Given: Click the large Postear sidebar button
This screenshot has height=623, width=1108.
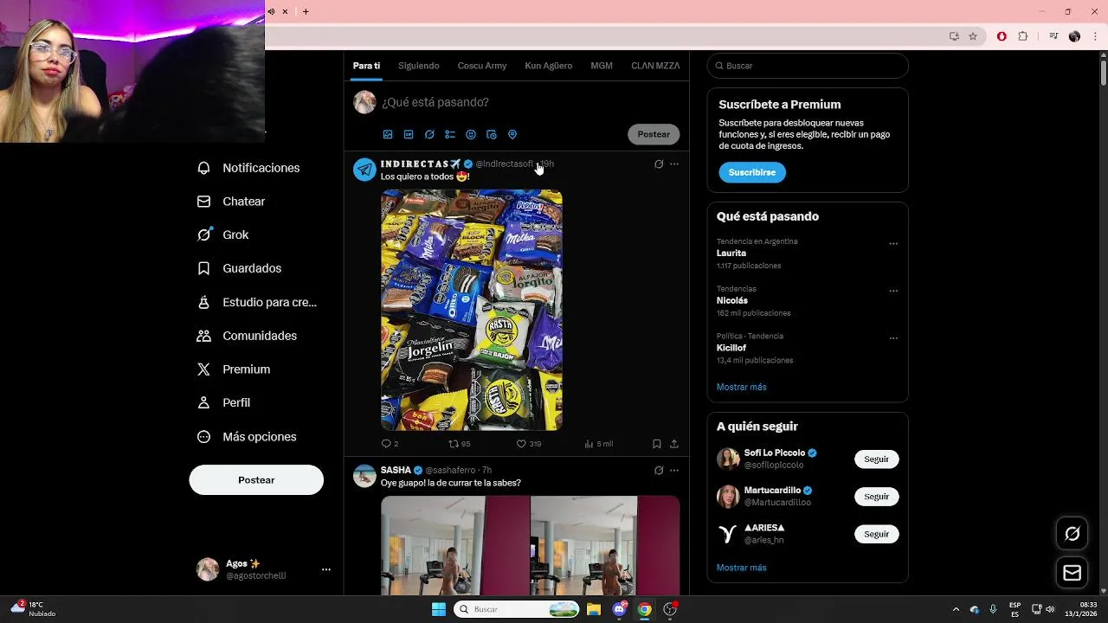Looking at the screenshot, I should [x=256, y=480].
